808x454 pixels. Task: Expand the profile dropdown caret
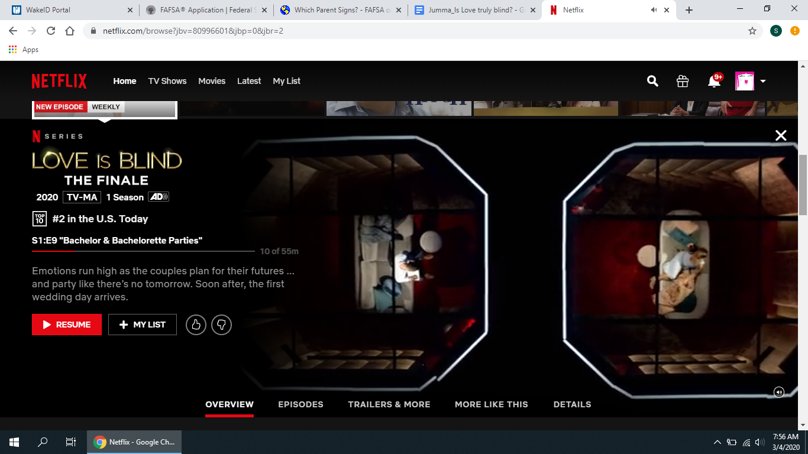(x=762, y=82)
